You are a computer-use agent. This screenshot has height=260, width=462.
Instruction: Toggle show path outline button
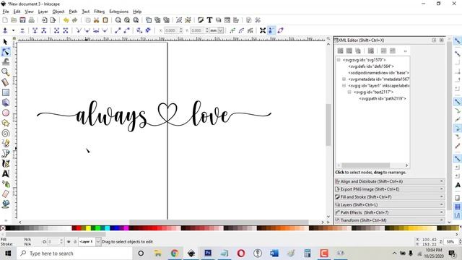(x=280, y=30)
